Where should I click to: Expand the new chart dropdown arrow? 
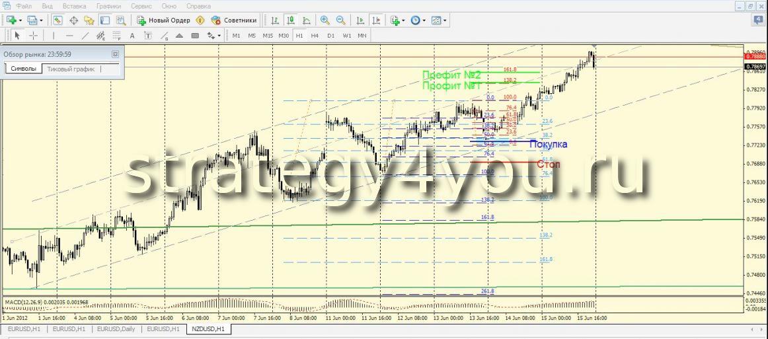coord(21,20)
